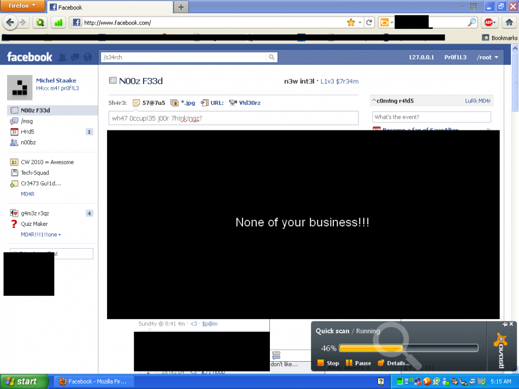Click the avast tray icon orange ball
Screen dimensions: 519x389
(427, 381)
